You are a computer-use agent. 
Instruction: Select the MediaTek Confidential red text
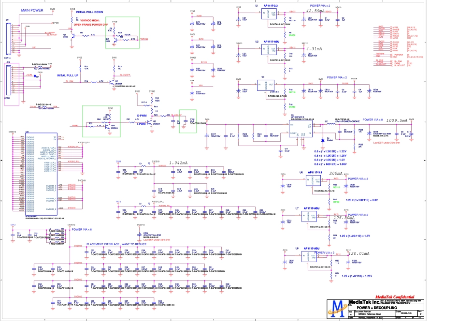[x=394, y=296]
